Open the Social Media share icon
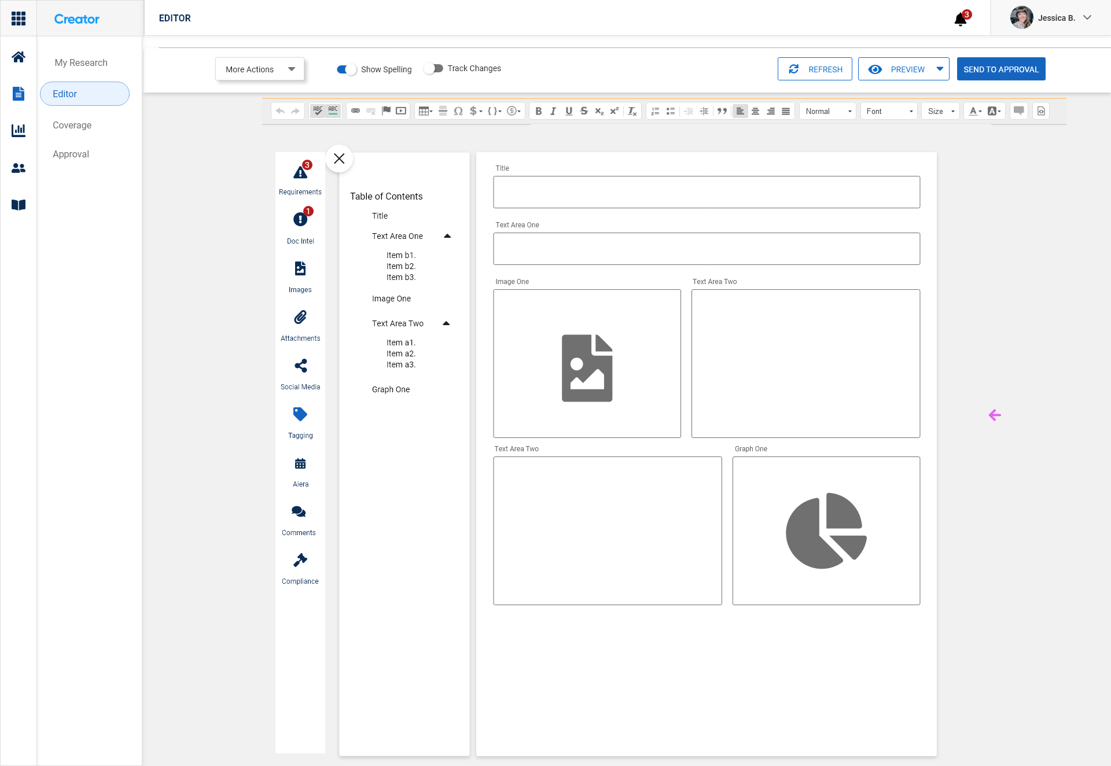 300,366
